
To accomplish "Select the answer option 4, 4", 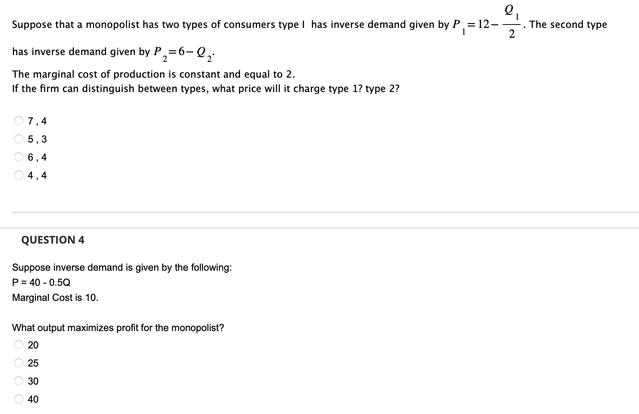I will pos(18,175).
